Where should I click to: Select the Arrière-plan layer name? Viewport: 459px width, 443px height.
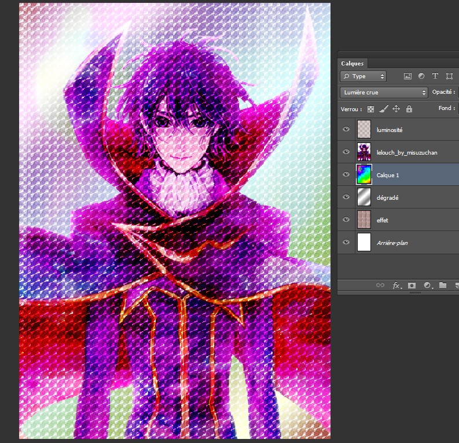[x=392, y=243]
